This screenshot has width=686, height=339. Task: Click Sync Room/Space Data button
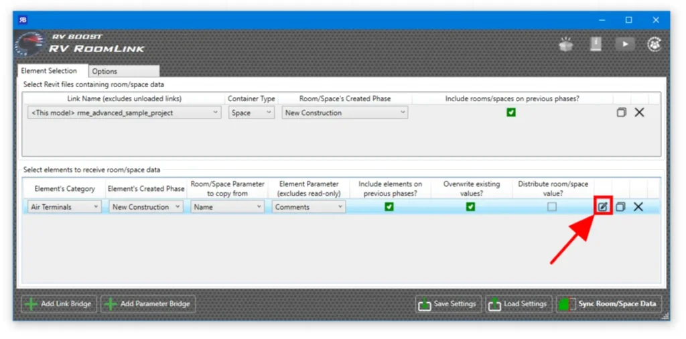(609, 303)
